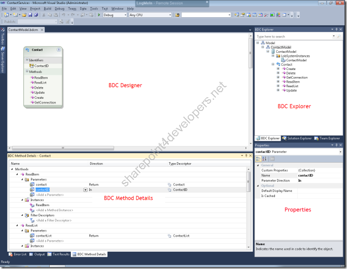
Task: Click Alphabetical sort icon in Properties
Action: (x=264, y=159)
